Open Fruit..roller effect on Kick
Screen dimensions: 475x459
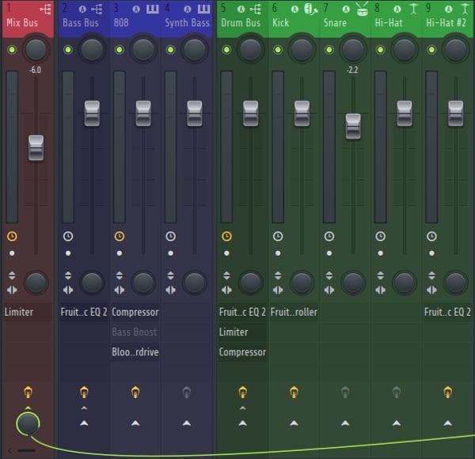[294, 312]
